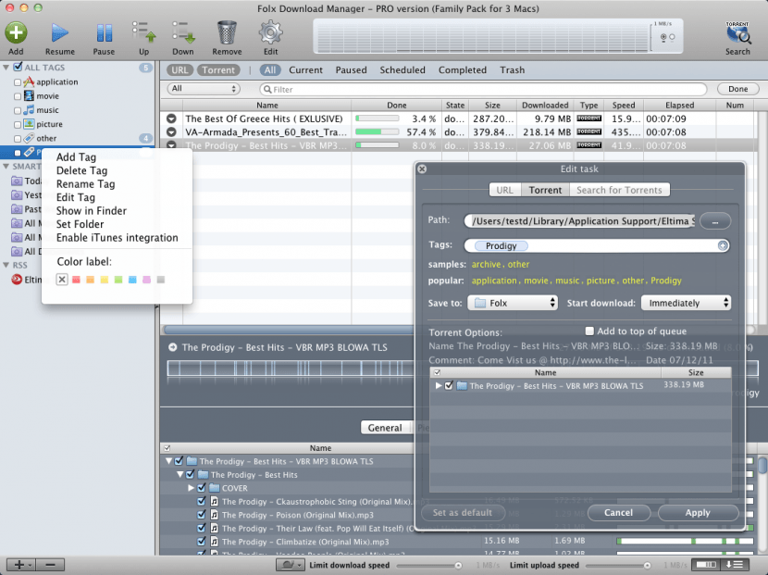Check the music tag checkbox
The width and height of the screenshot is (768, 575).
click(x=18, y=111)
